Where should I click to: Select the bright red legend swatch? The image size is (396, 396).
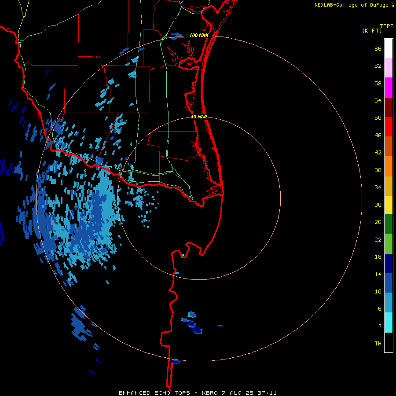(x=389, y=127)
